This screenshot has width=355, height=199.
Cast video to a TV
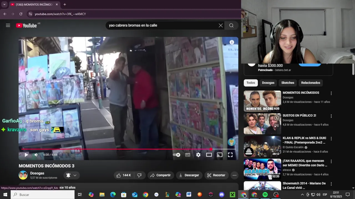220,155
